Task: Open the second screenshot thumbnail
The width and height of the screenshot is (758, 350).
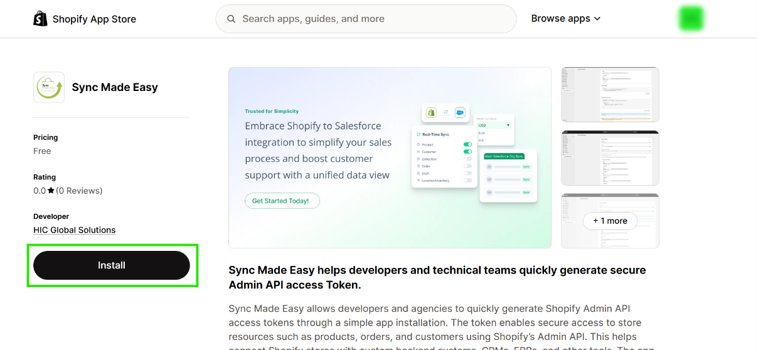Action: (610, 158)
